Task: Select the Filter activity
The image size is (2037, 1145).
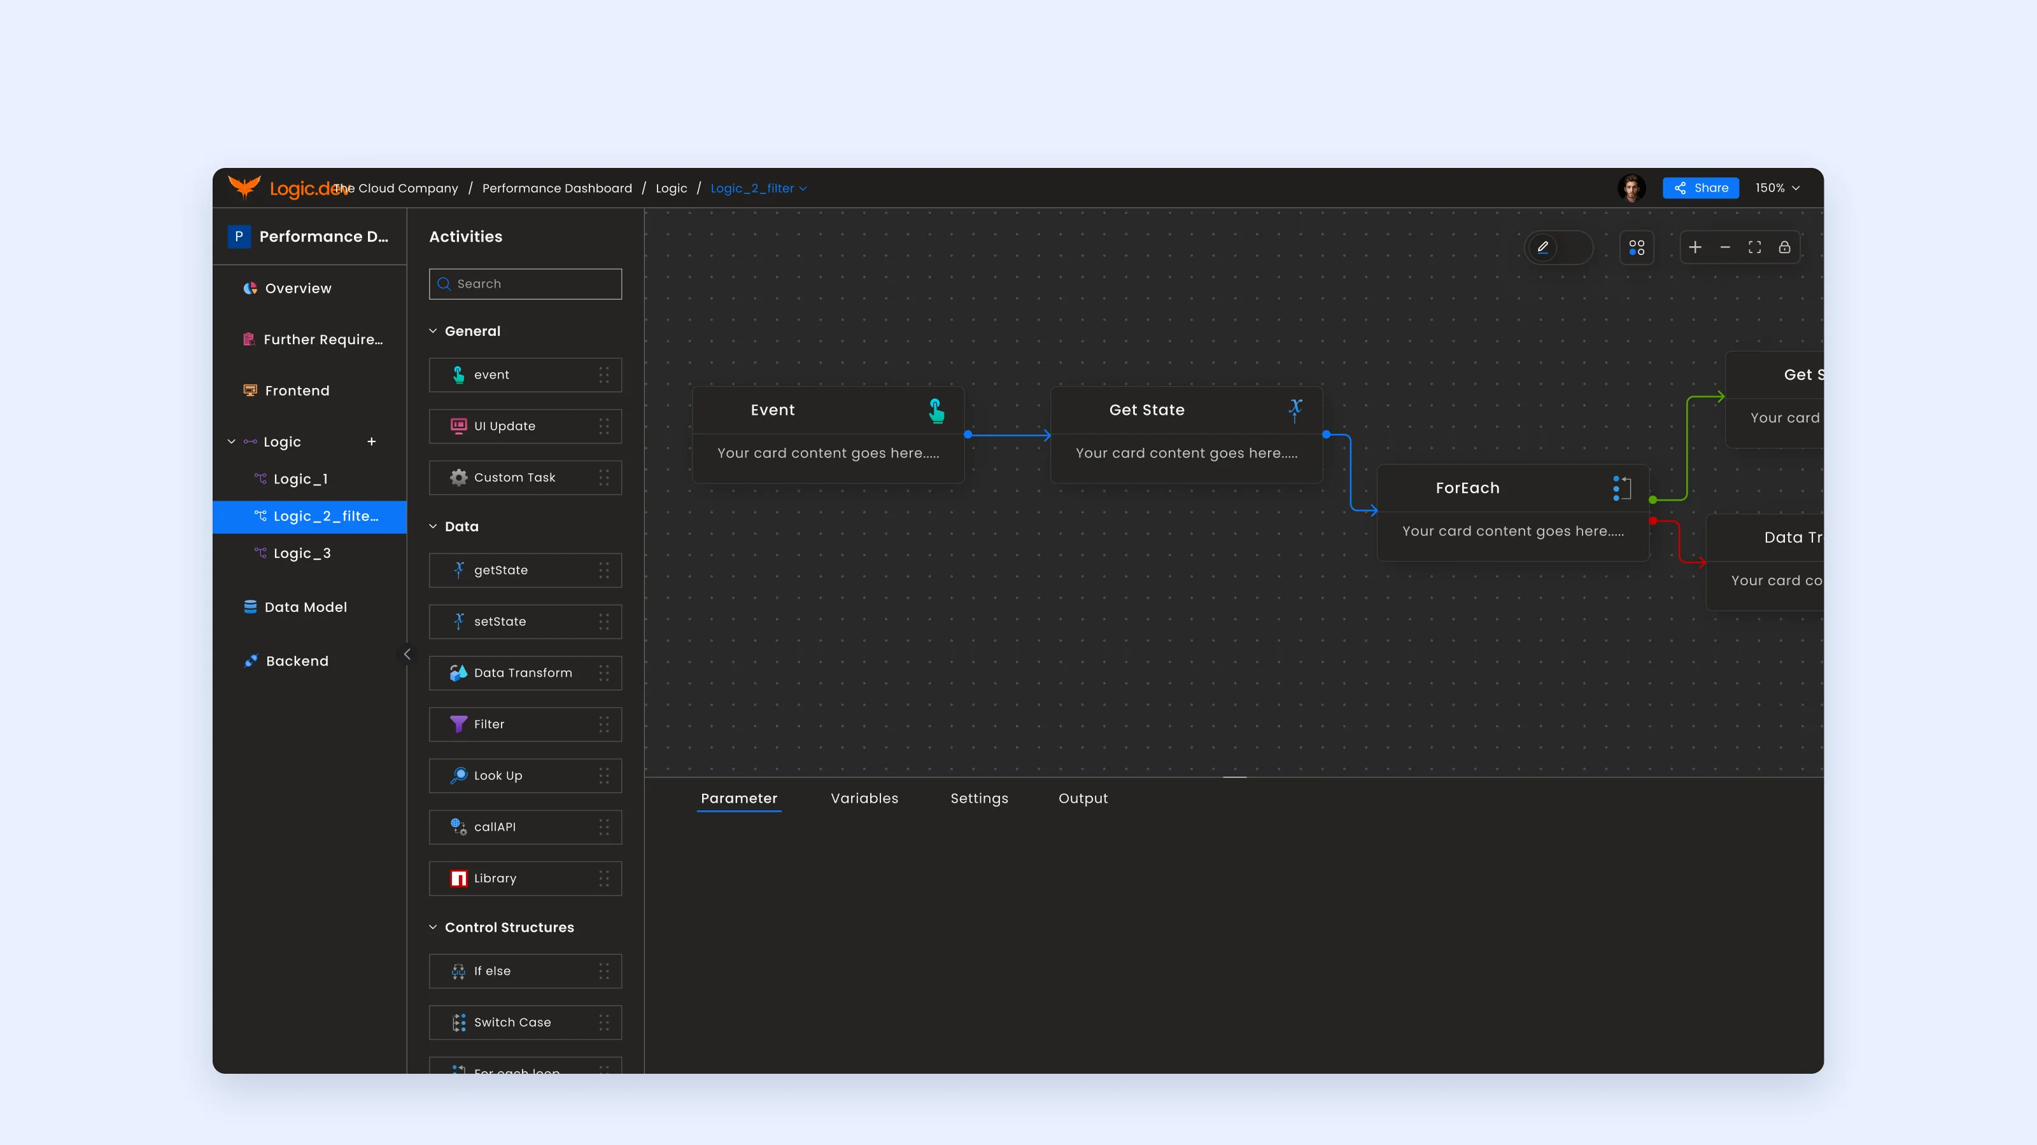Action: [x=525, y=724]
